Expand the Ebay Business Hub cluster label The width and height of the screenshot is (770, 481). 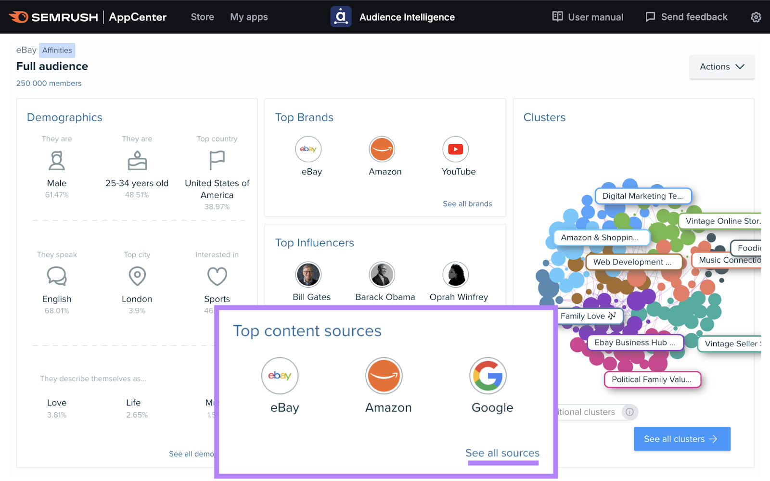pyautogui.click(x=635, y=342)
